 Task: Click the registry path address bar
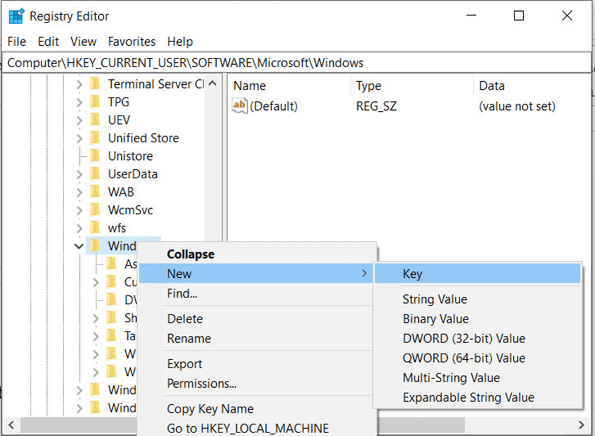tap(297, 63)
